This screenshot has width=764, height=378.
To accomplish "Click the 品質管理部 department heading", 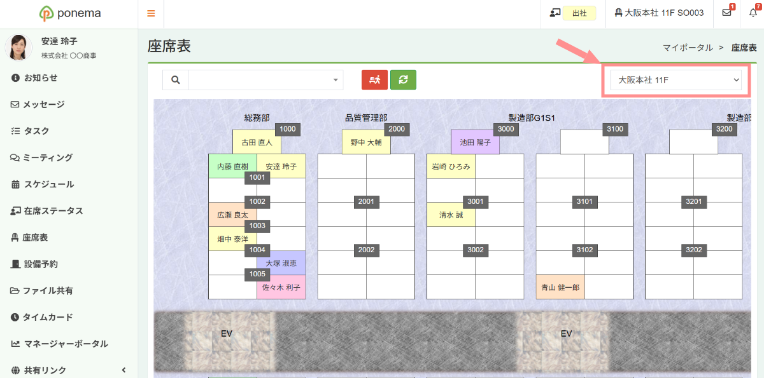I will coord(366,118).
